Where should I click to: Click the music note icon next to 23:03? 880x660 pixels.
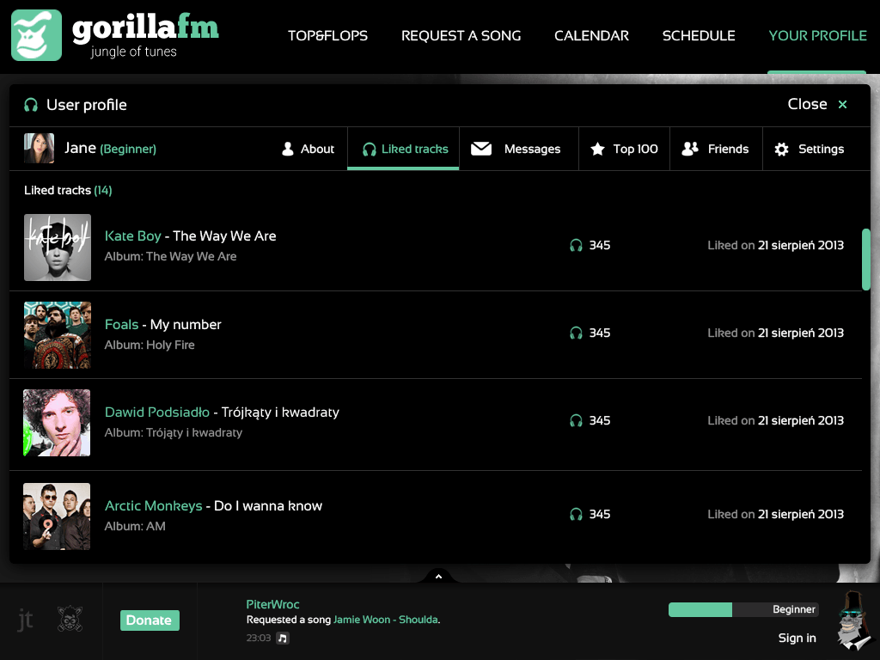[283, 639]
